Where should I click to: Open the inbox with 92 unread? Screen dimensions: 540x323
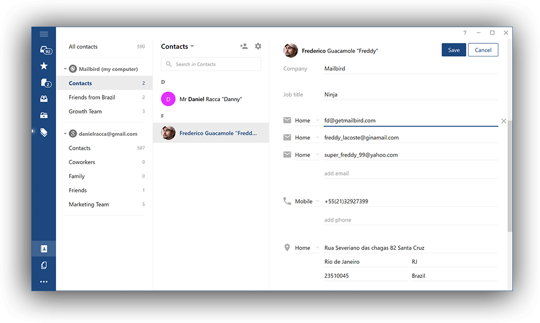(45, 50)
